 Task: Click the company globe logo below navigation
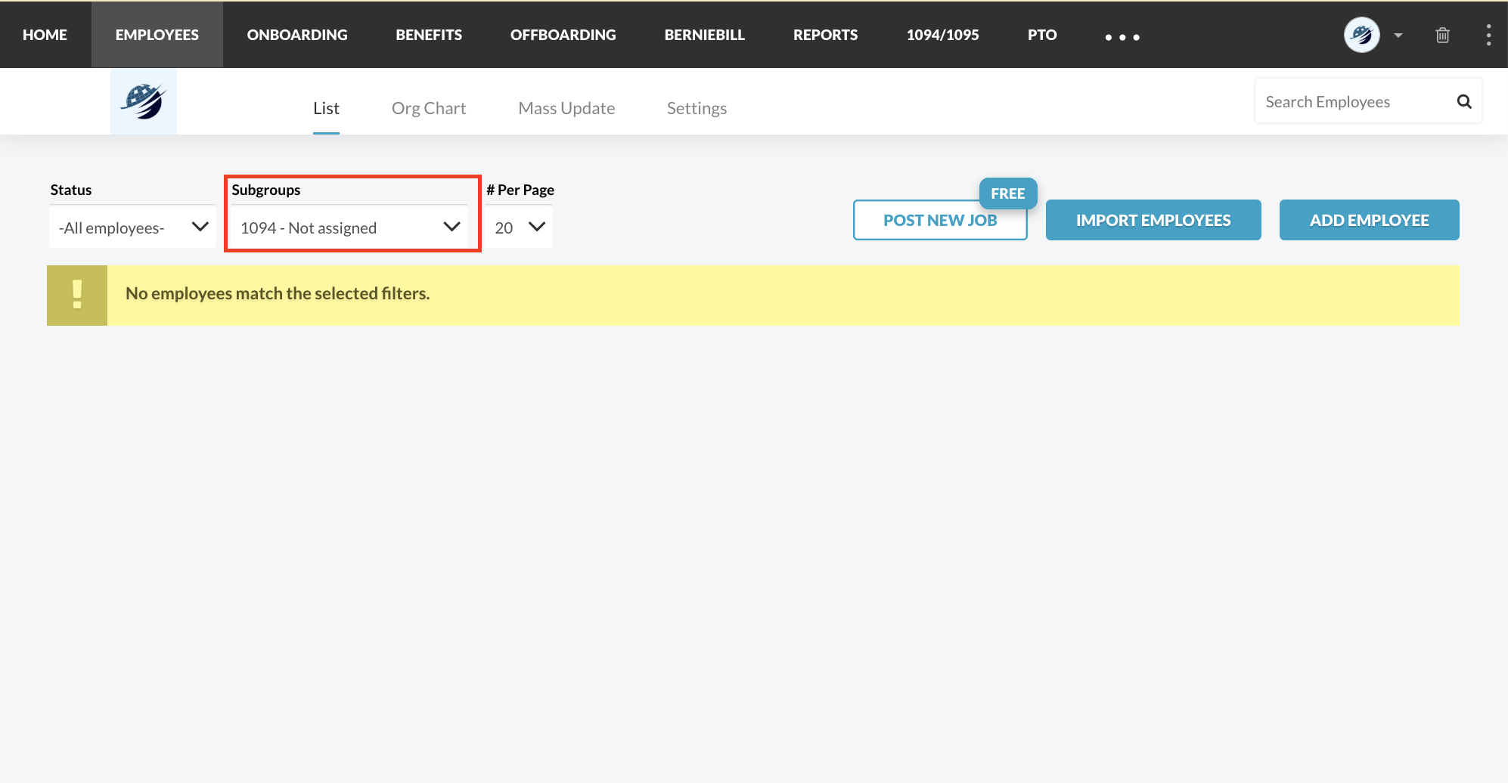pyautogui.click(x=144, y=102)
